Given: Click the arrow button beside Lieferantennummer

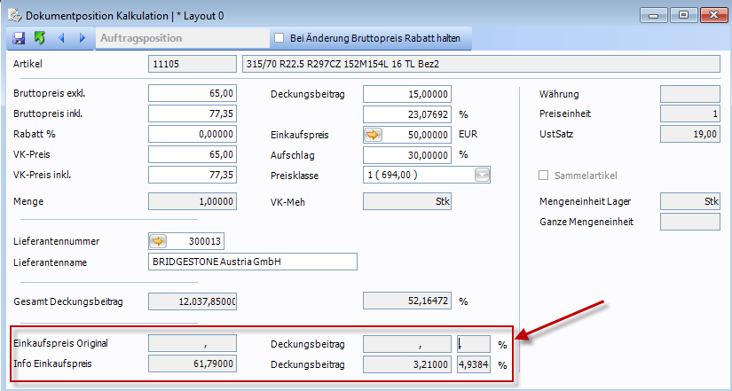Looking at the screenshot, I should pos(158,240).
